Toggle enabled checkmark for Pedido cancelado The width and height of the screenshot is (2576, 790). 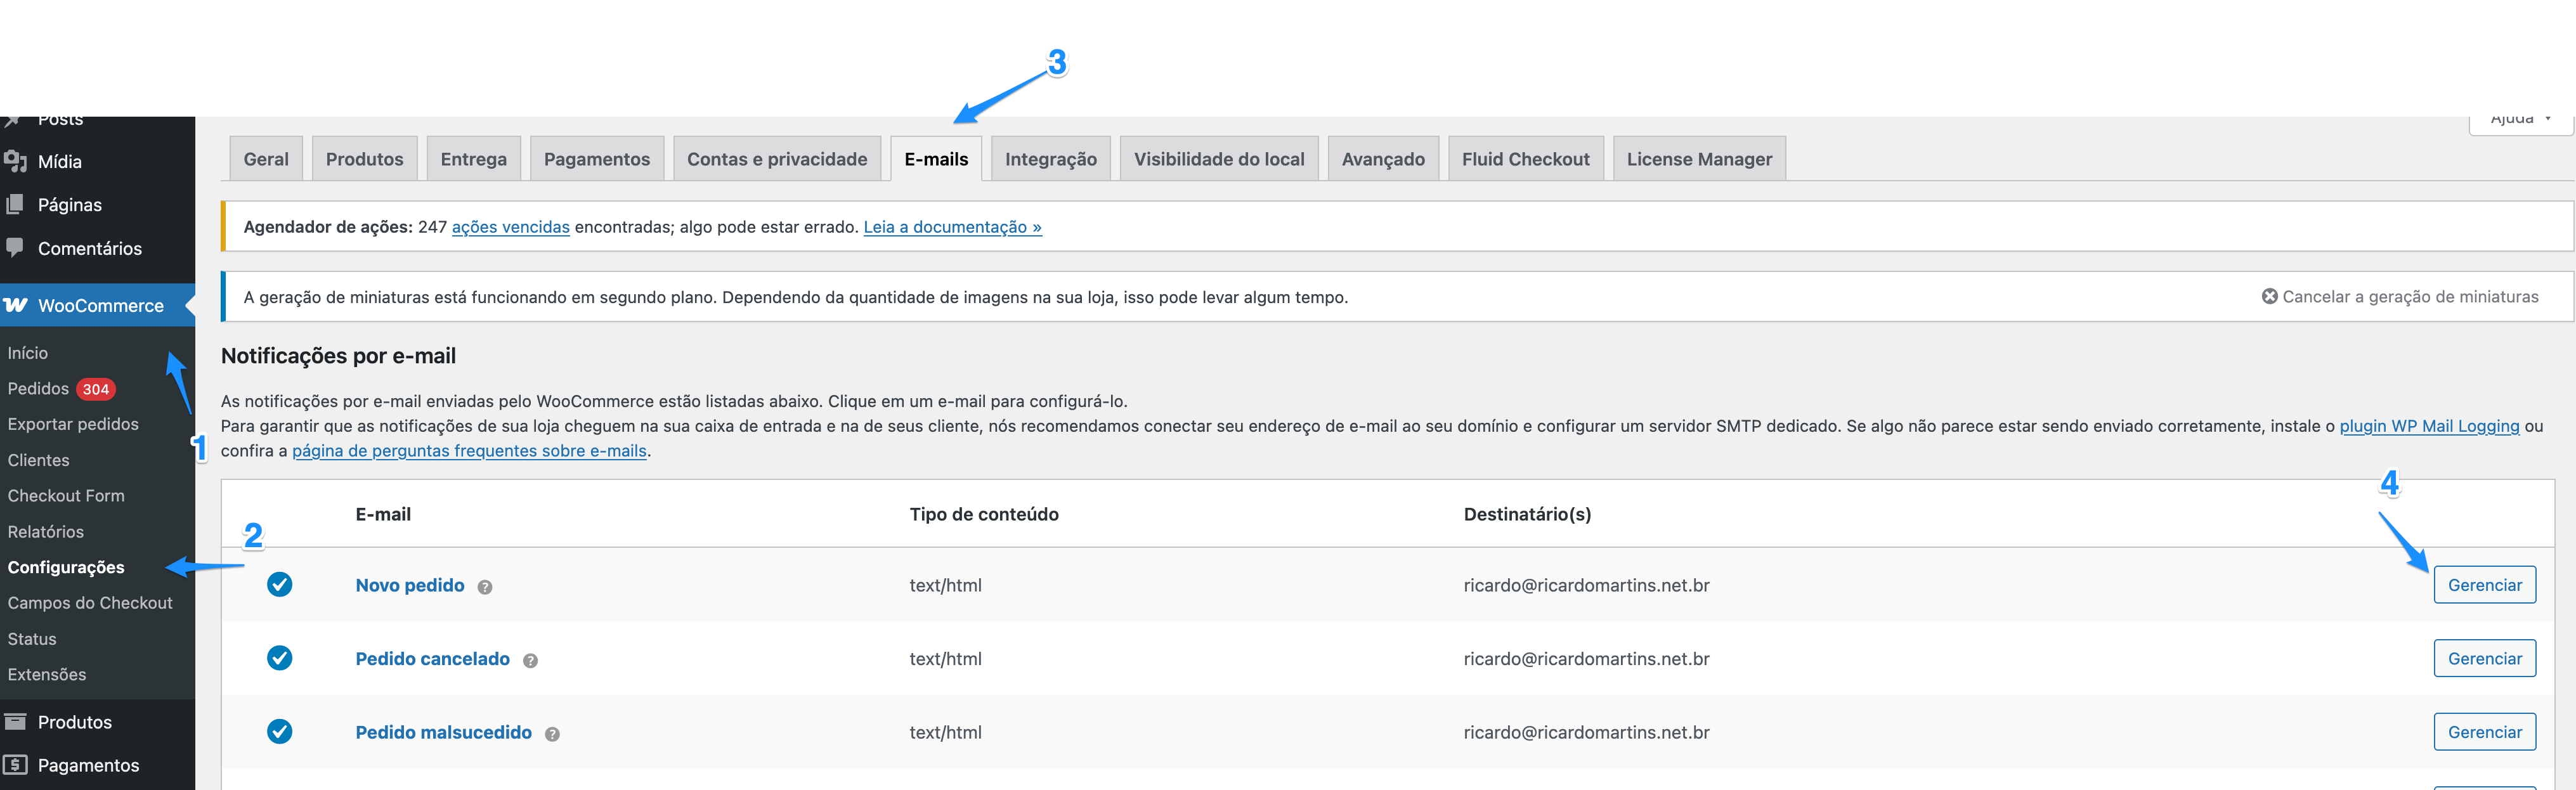coord(280,657)
